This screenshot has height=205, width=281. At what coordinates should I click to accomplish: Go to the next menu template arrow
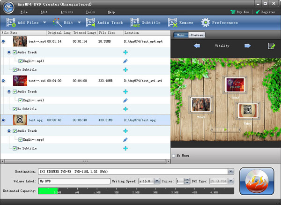click(248, 46)
